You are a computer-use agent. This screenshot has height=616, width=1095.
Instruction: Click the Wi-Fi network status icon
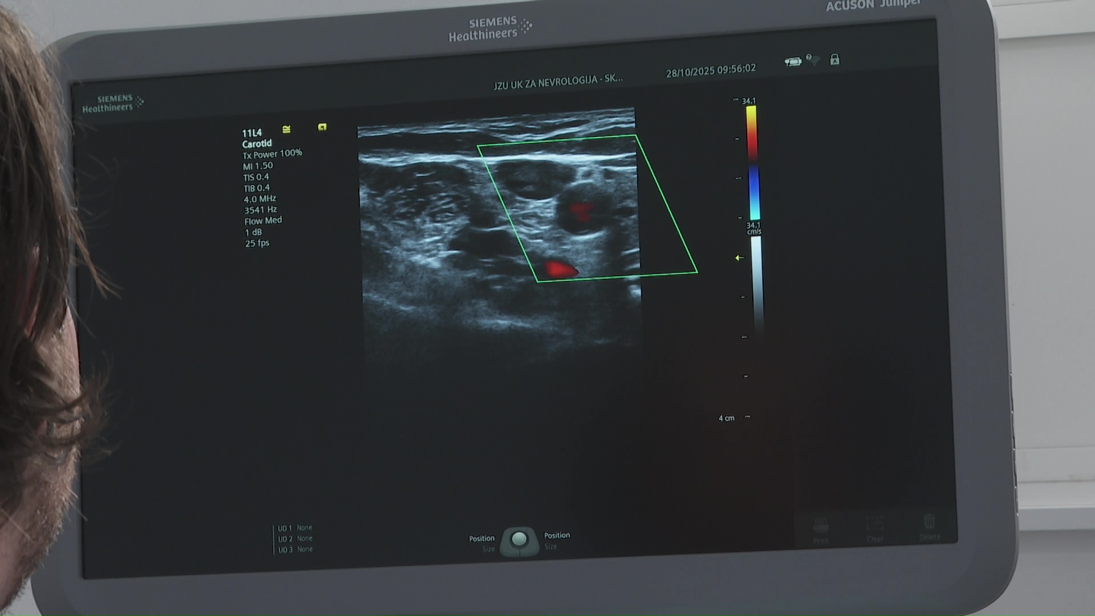pos(813,60)
